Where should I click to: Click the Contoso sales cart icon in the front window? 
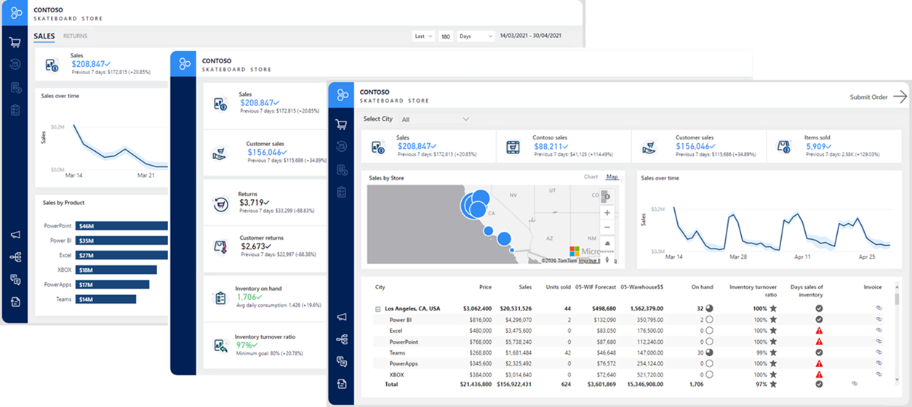click(513, 147)
